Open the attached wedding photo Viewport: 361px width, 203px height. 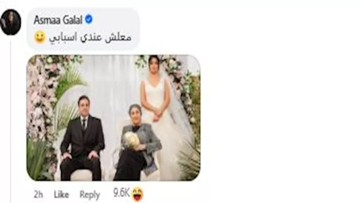113,117
